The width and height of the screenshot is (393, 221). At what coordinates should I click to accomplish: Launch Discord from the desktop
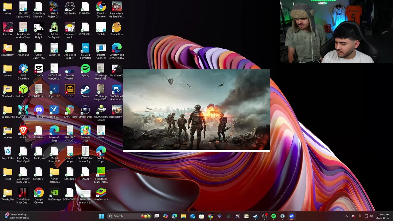pos(39,112)
